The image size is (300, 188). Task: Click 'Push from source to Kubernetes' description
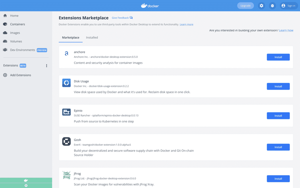[104, 121]
